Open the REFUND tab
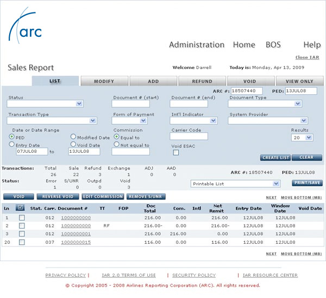Screen dimensions: 326x298 click(x=202, y=81)
